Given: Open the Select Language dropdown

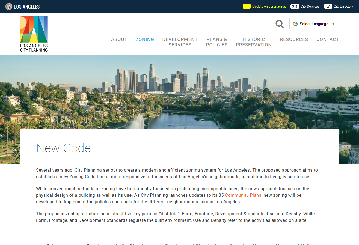Looking at the screenshot, I should click(314, 24).
